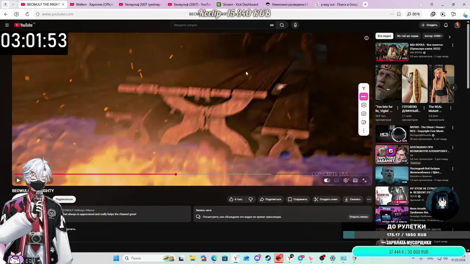
Task: Click Поделиться to share video
Action: (270, 199)
